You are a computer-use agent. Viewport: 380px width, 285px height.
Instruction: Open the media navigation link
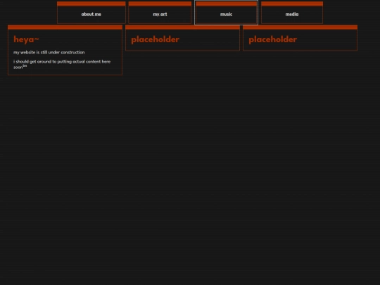pos(292,14)
